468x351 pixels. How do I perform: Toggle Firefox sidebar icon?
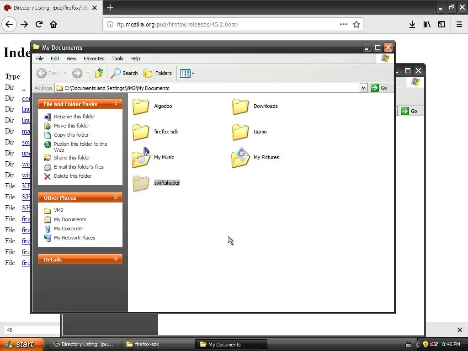coord(441,24)
